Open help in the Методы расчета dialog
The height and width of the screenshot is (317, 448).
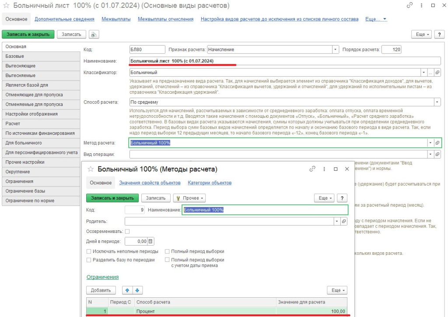tap(342, 198)
